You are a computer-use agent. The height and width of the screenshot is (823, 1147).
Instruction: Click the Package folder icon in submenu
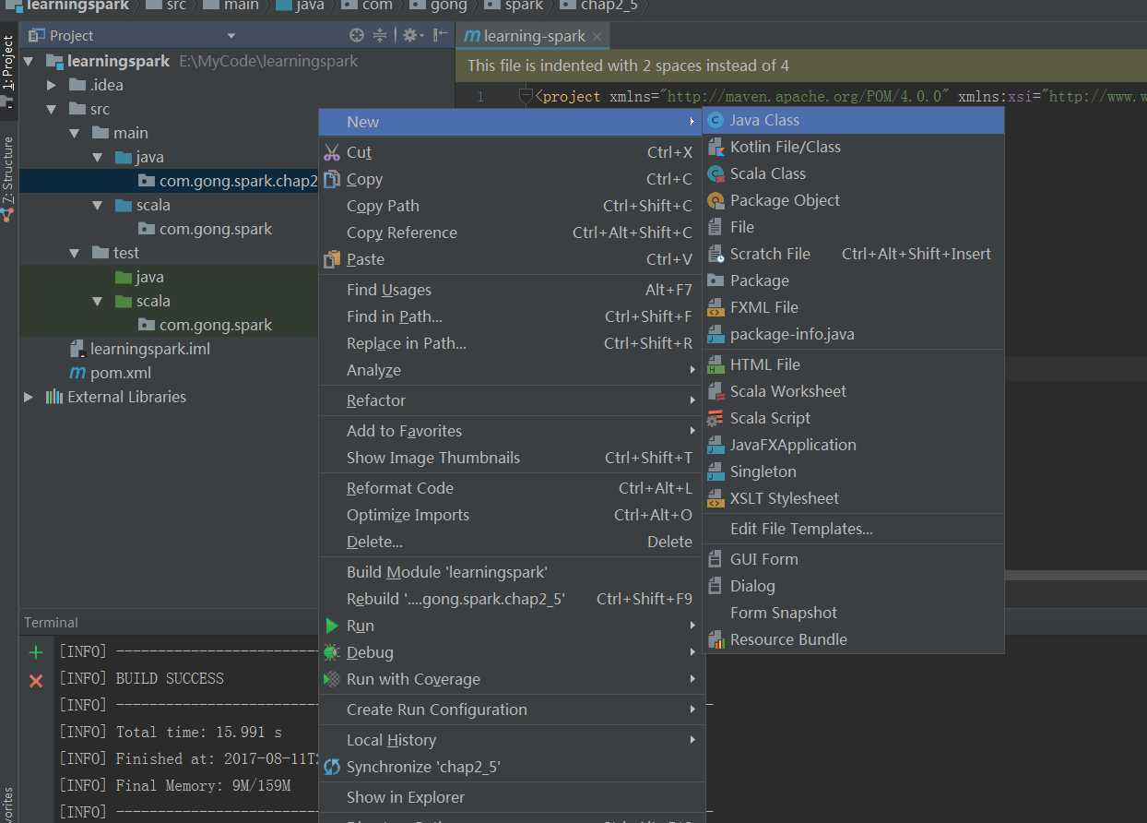(x=715, y=280)
